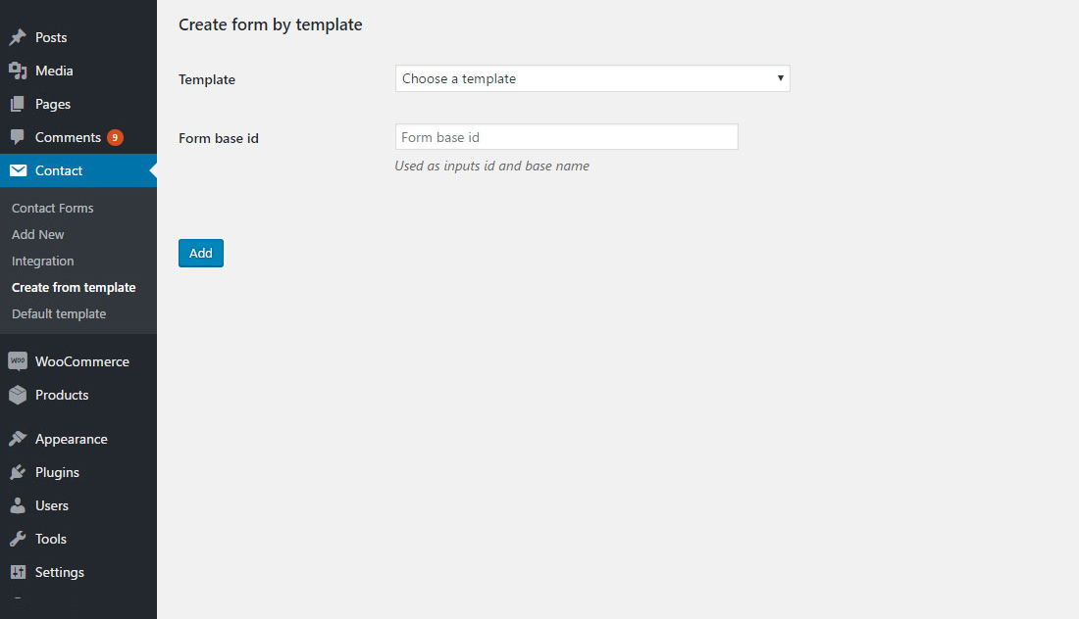Click the Products box icon
Screen dimensions: 1079x619
(x=18, y=395)
